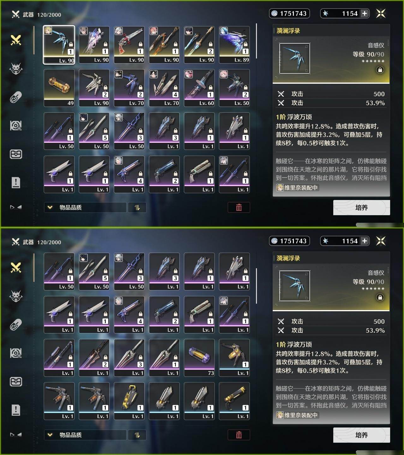Expand the 物品品质 sort dropdown in top panel
The height and width of the screenshot is (455, 404).
click(85, 208)
